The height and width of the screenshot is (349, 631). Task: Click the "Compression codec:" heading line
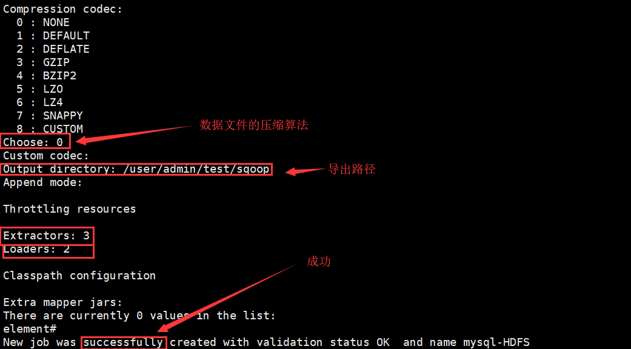[62, 9]
